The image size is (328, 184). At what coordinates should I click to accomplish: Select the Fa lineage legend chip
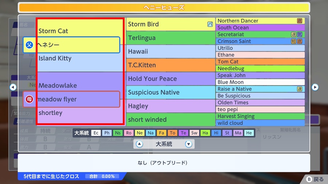[x=161, y=133]
